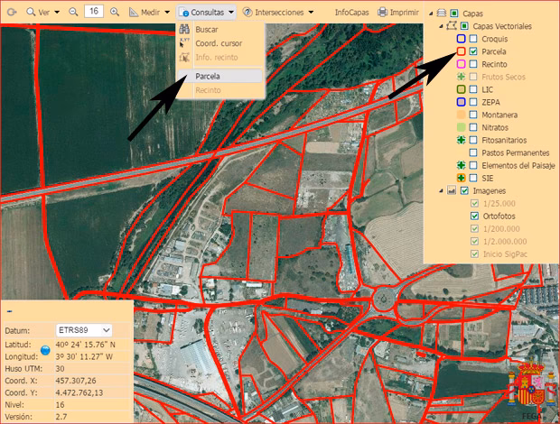Click the Intersecciones help icon
Screen dimensions: 560x424
coord(247,12)
